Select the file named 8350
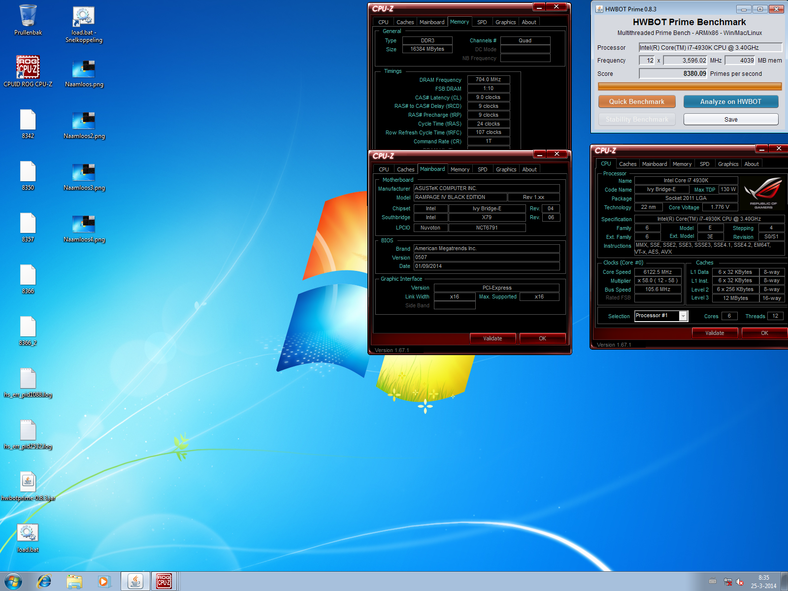Image resolution: width=788 pixels, height=591 pixels. (x=28, y=175)
